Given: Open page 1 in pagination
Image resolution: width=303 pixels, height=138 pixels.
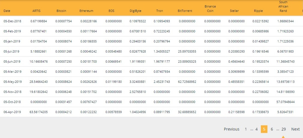Looking at the screenshot, I should pos(246,129).
